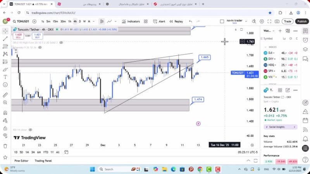Open the Trading Panel tab
The width and height of the screenshot is (310, 174).
click(43, 160)
